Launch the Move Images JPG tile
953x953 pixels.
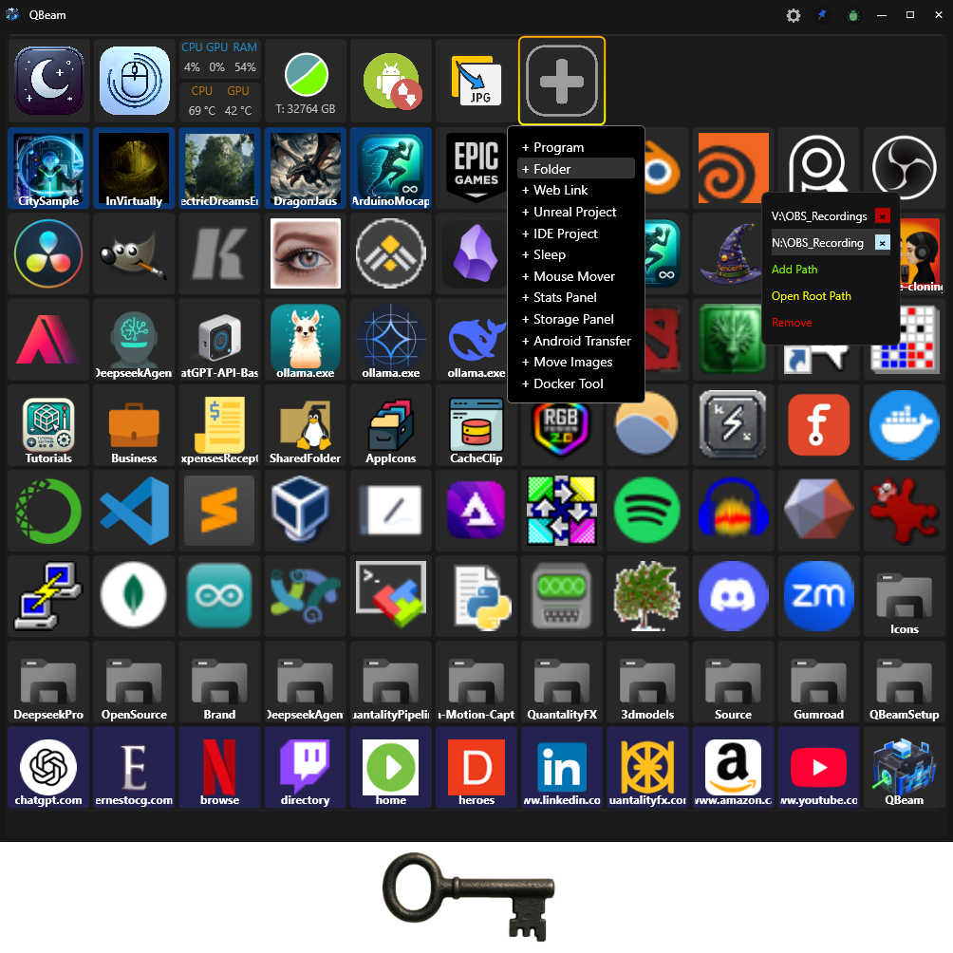pyautogui.click(x=476, y=81)
